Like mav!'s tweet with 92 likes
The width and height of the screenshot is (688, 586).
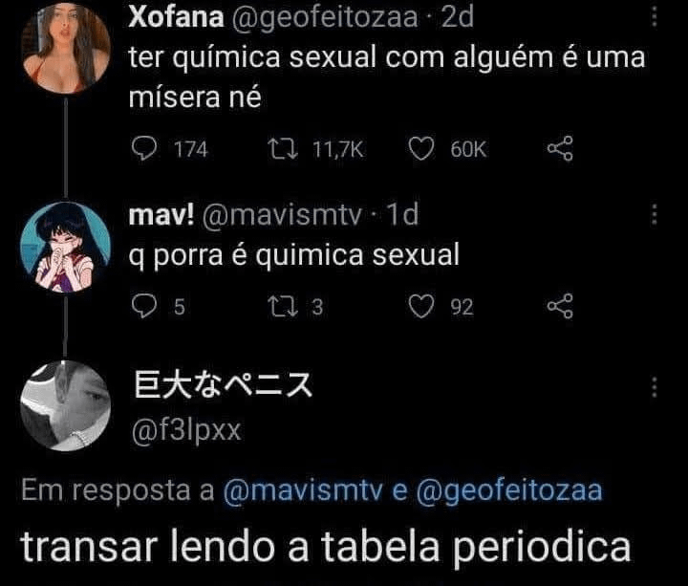point(422,306)
